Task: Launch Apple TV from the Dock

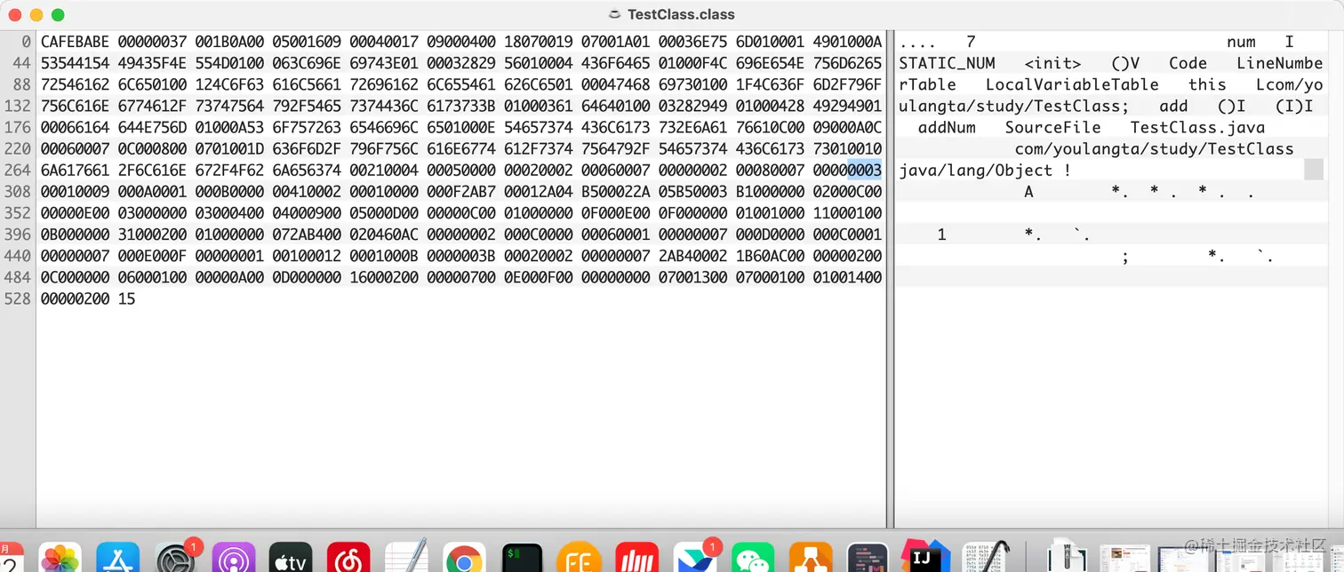Action: [x=291, y=558]
